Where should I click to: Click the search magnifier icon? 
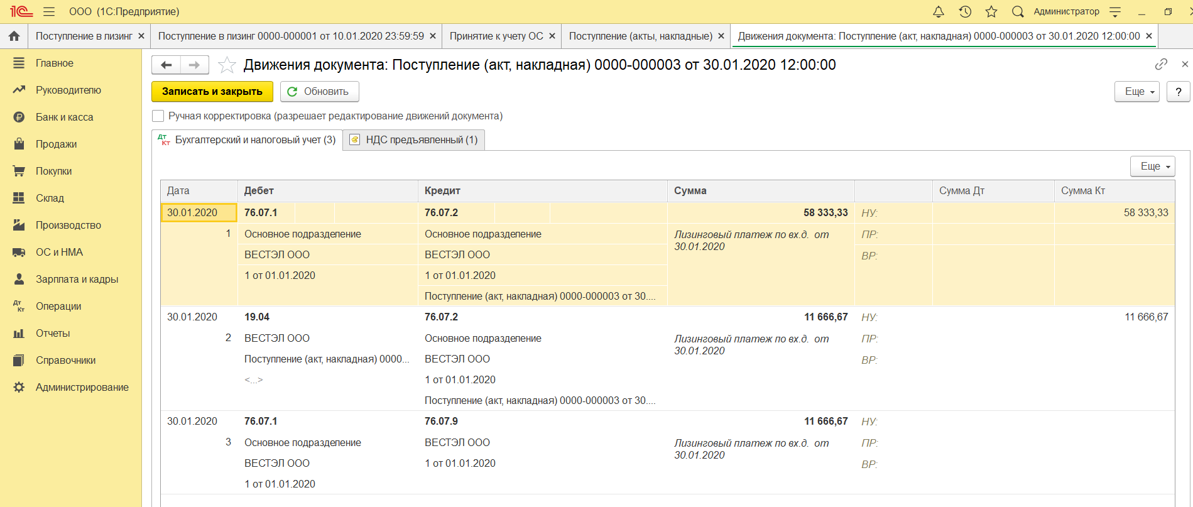tap(1018, 12)
